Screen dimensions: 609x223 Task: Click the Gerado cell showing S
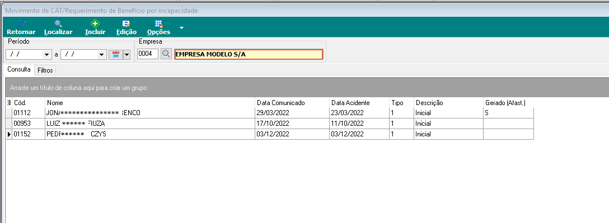(508, 113)
